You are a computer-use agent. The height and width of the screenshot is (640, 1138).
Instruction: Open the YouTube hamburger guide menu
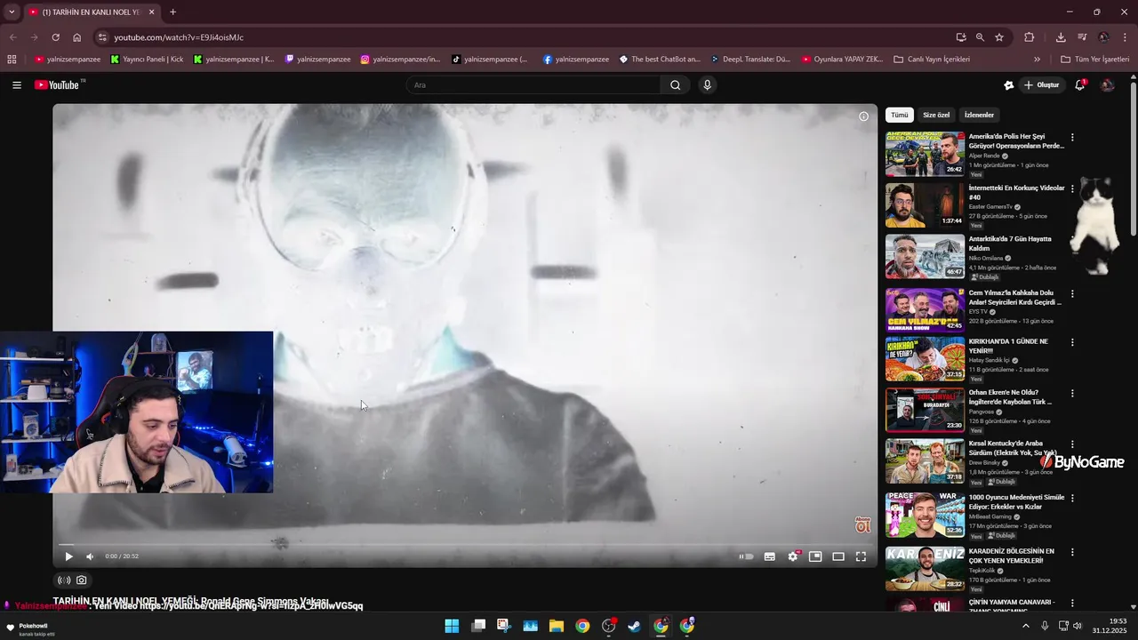pyautogui.click(x=17, y=85)
